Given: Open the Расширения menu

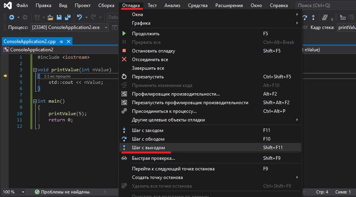Looking at the screenshot, I should click(x=229, y=6).
